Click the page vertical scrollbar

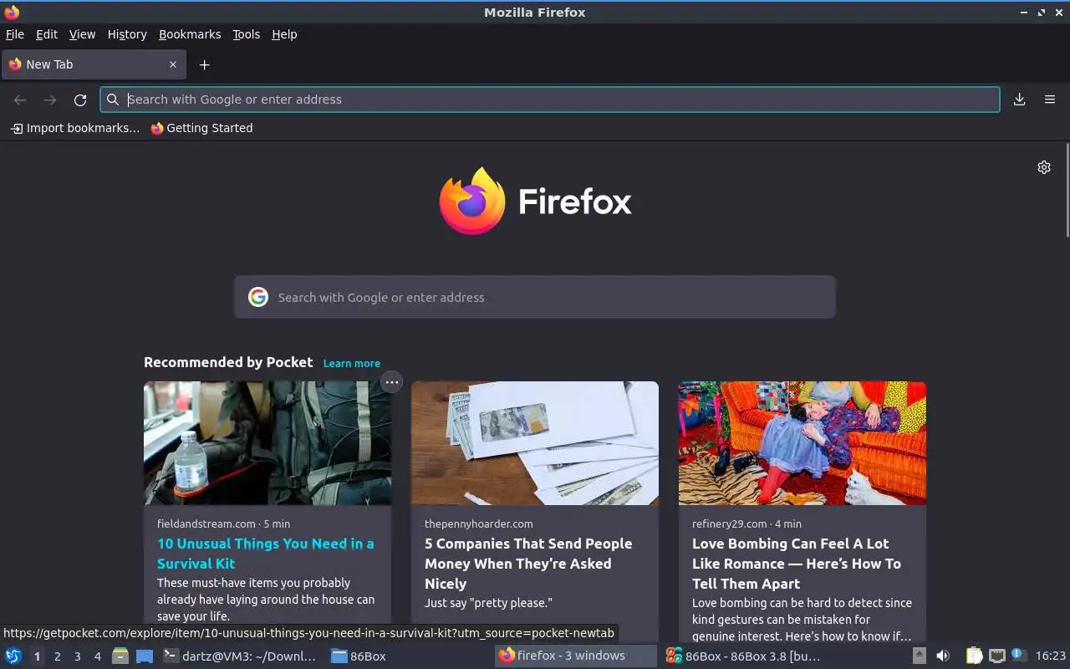click(1067, 191)
